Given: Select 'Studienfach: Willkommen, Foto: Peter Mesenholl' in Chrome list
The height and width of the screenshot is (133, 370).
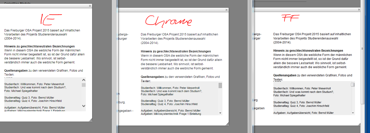Looking at the screenshot, I should point(170,88).
